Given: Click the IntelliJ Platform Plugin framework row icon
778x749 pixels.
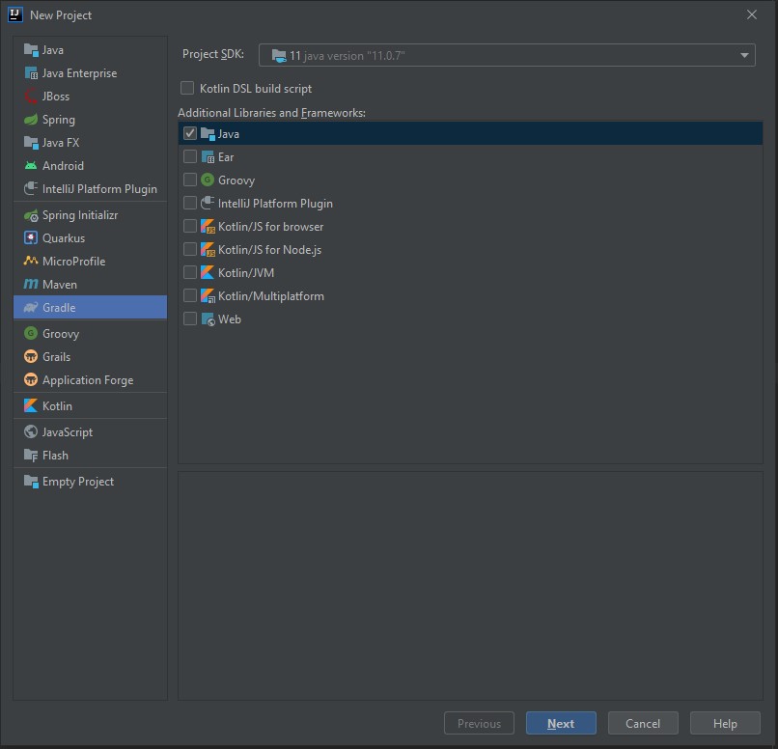Looking at the screenshot, I should click(x=208, y=204).
